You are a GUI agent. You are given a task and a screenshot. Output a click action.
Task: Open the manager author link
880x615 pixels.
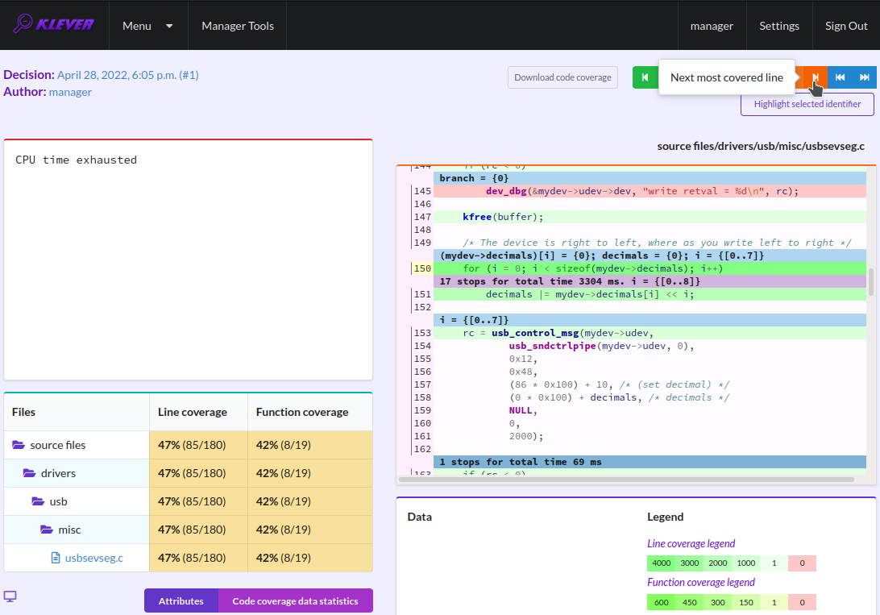(x=70, y=91)
